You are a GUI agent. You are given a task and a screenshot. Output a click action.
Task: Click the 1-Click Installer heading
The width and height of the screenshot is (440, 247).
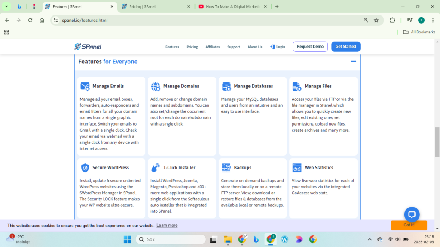[x=179, y=168]
